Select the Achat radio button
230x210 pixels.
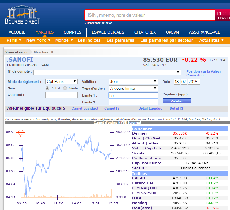click(x=47, y=88)
